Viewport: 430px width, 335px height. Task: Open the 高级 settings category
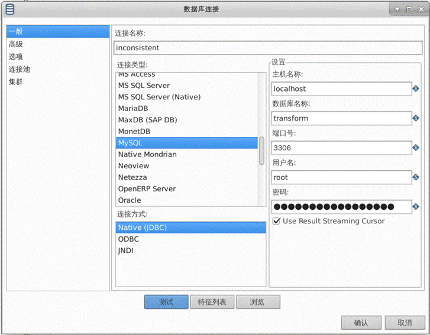(x=58, y=44)
